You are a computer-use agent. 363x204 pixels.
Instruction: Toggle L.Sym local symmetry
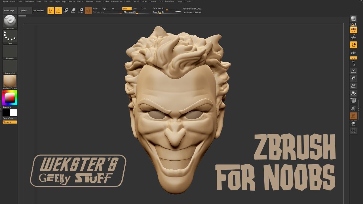353,53
